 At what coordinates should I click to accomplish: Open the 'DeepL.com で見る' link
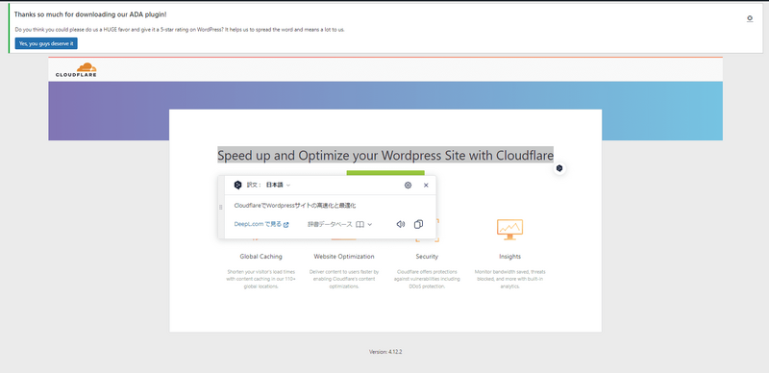pos(261,224)
